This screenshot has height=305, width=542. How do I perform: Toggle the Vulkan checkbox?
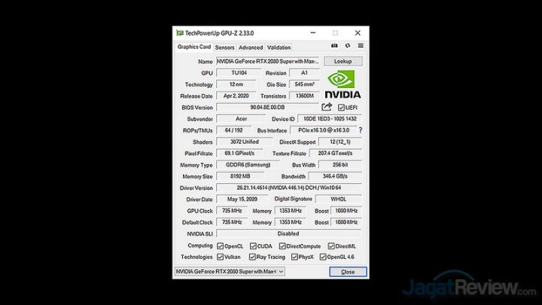(220, 257)
